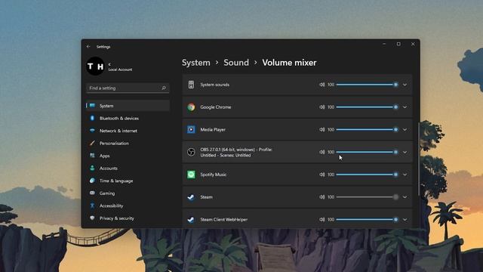Click the Bluetooth & devices sidebar icon
Image resolution: width=483 pixels, height=272 pixels.
click(x=92, y=118)
